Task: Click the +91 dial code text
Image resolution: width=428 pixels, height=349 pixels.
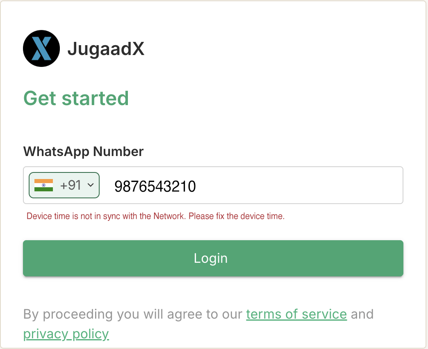Action: [x=71, y=185]
